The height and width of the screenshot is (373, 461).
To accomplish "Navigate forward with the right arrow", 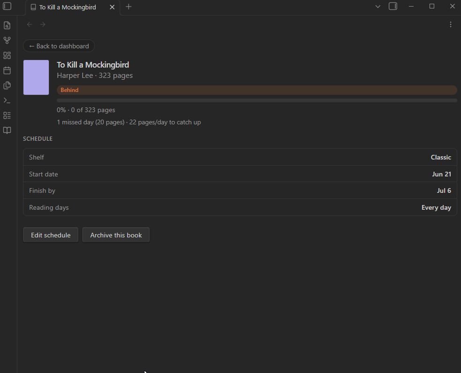I will point(43,24).
